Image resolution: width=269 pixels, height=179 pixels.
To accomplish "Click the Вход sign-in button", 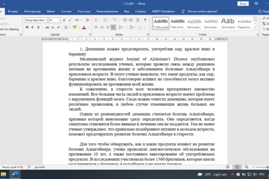I will point(243,4).
